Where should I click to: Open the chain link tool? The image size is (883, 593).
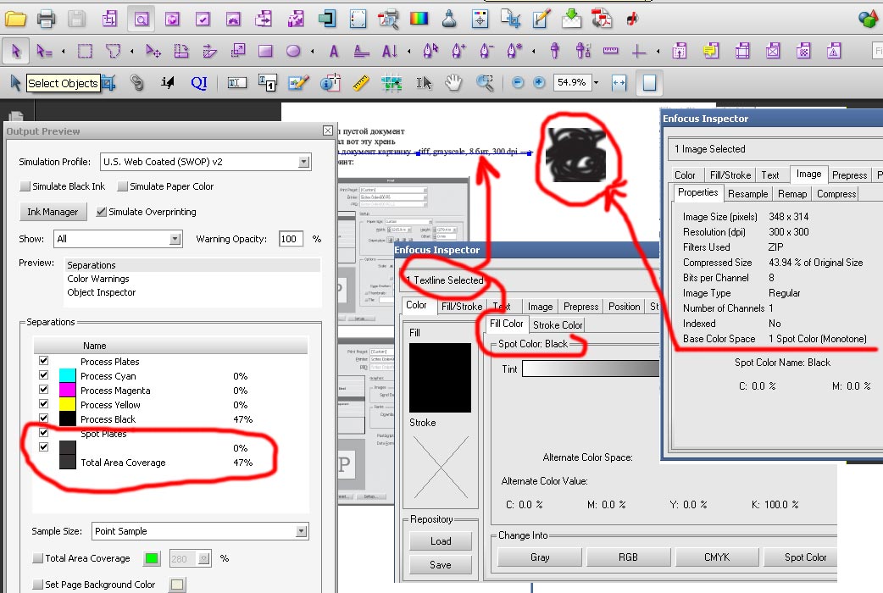click(136, 83)
